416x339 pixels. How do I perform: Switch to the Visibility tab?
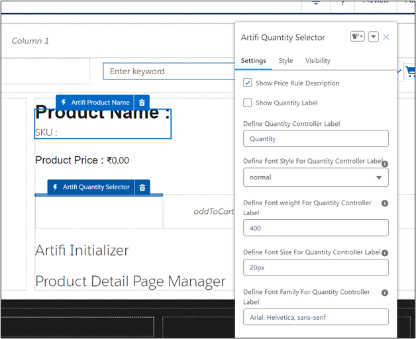click(317, 61)
